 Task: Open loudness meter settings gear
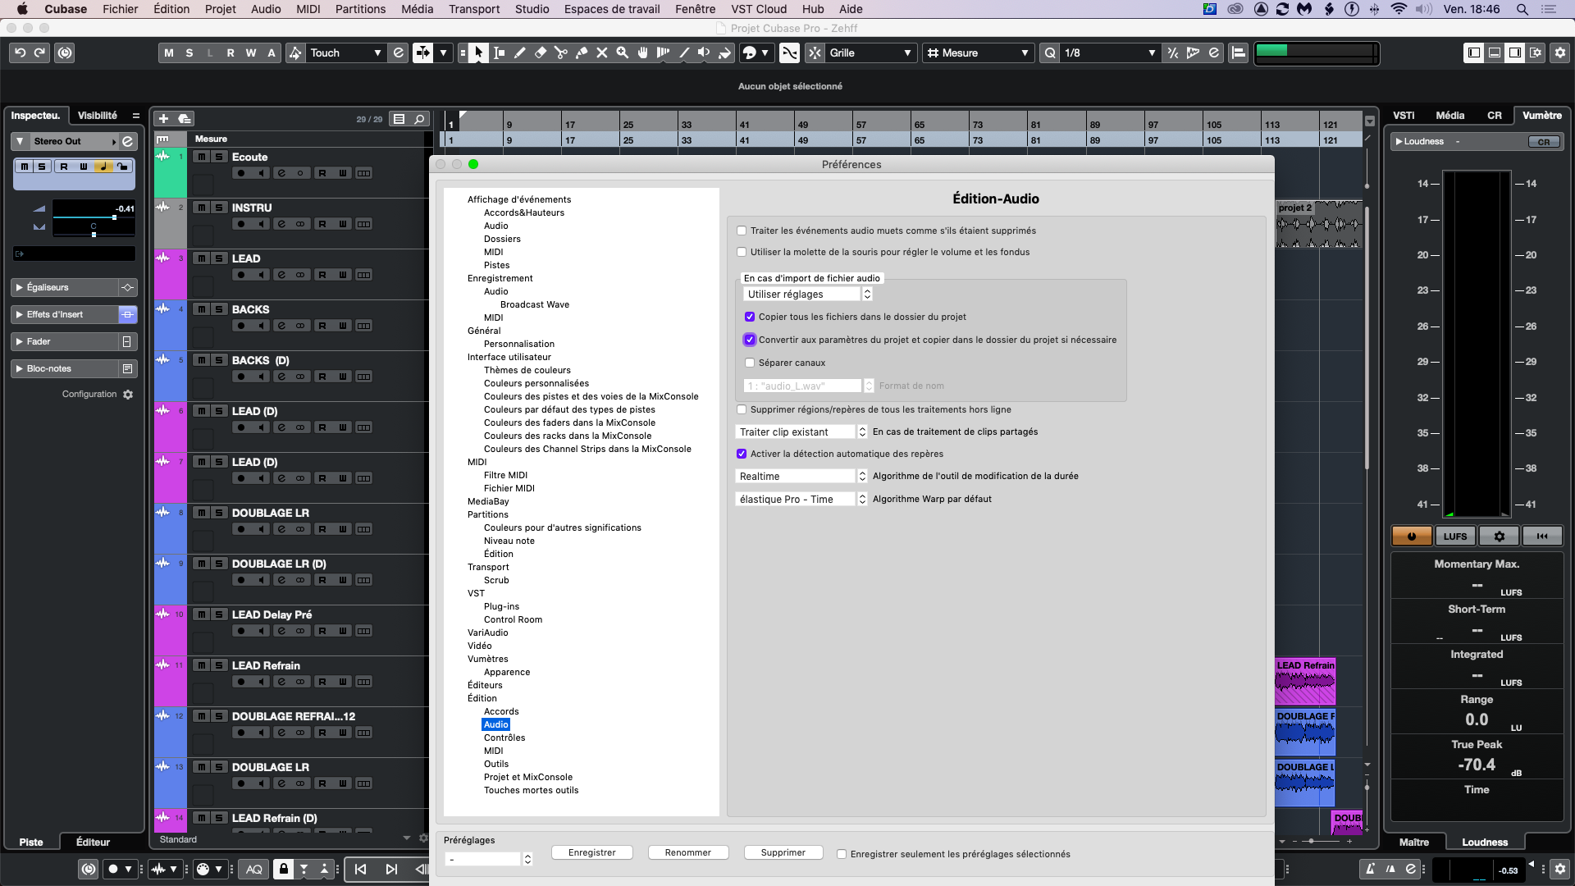pyautogui.click(x=1499, y=537)
